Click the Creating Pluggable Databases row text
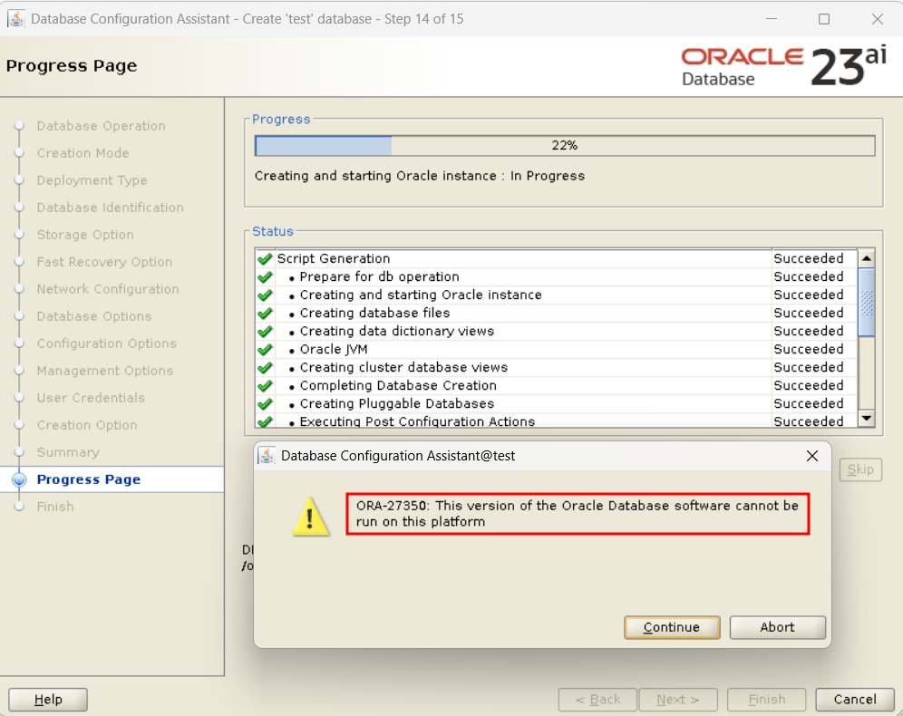 tap(397, 403)
